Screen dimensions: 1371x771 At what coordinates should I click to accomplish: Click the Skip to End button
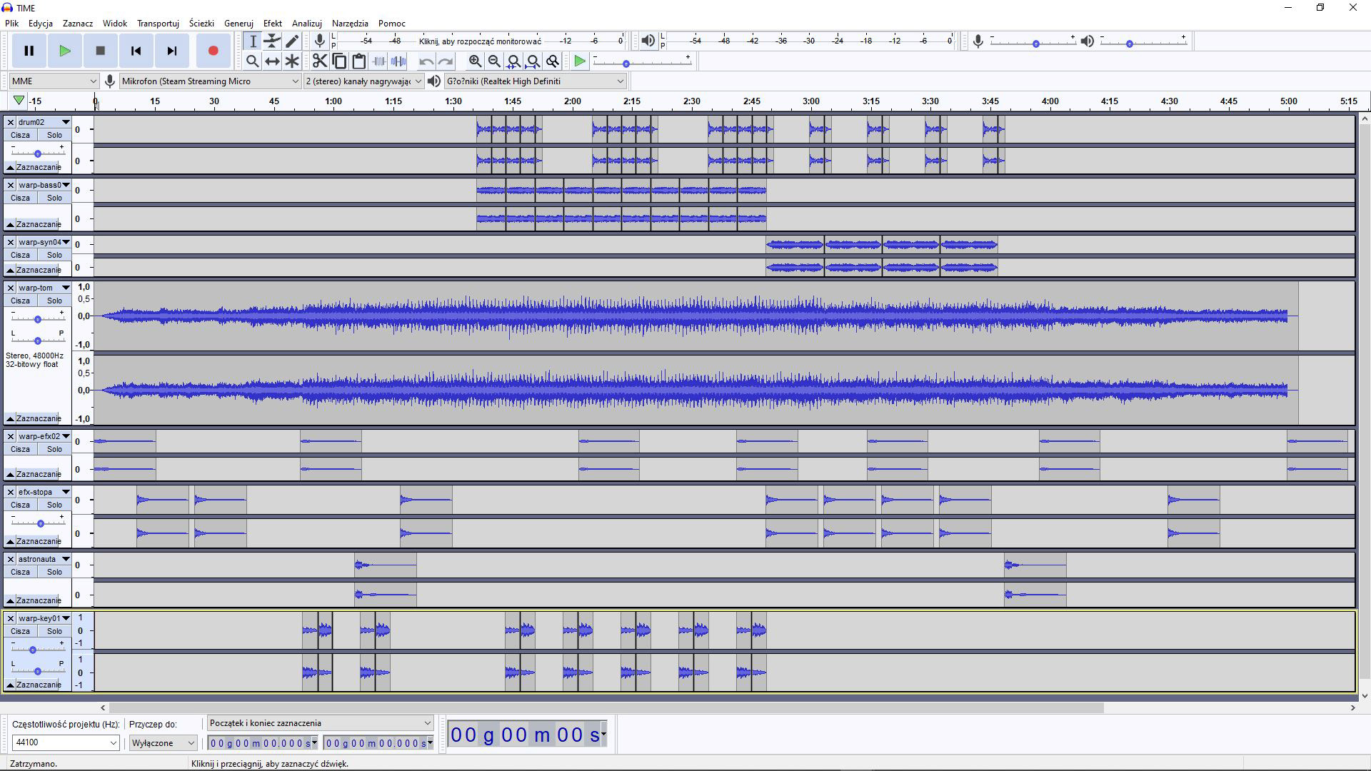(x=171, y=51)
